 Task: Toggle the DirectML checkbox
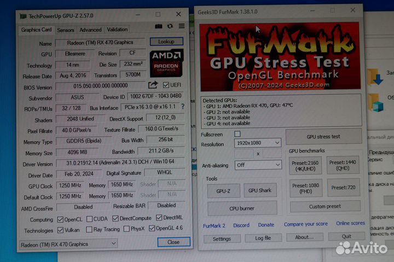pos(159,218)
